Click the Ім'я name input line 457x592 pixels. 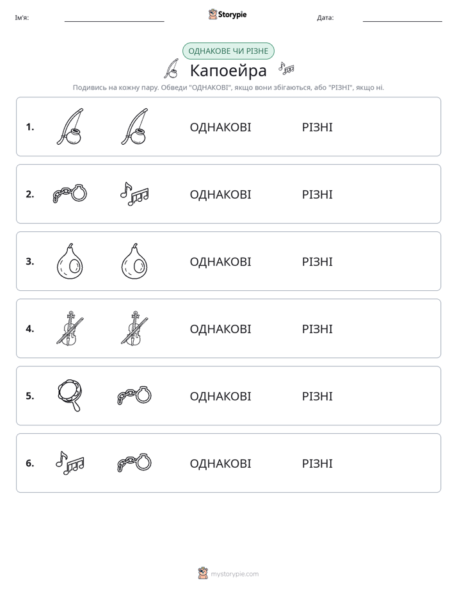(114, 18)
